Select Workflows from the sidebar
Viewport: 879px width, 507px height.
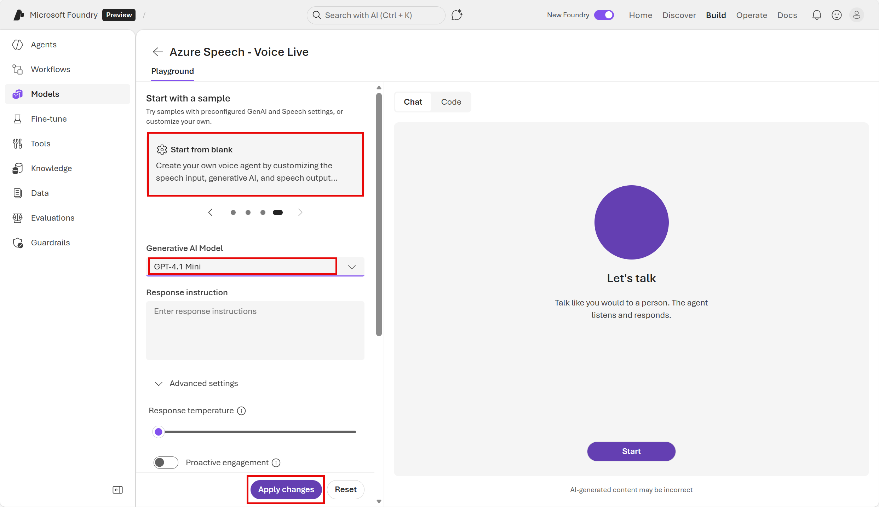[x=50, y=69]
